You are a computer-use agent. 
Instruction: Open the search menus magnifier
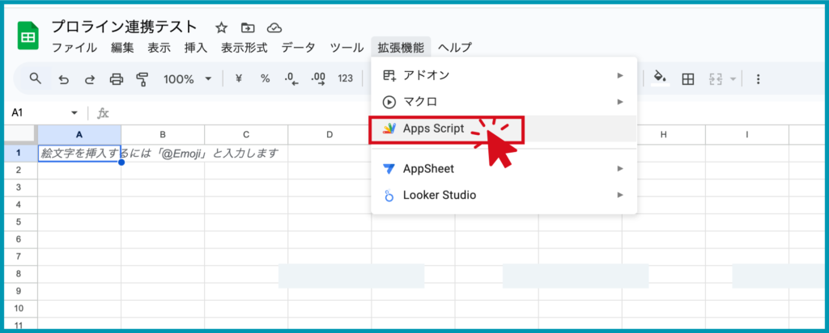pyautogui.click(x=36, y=78)
